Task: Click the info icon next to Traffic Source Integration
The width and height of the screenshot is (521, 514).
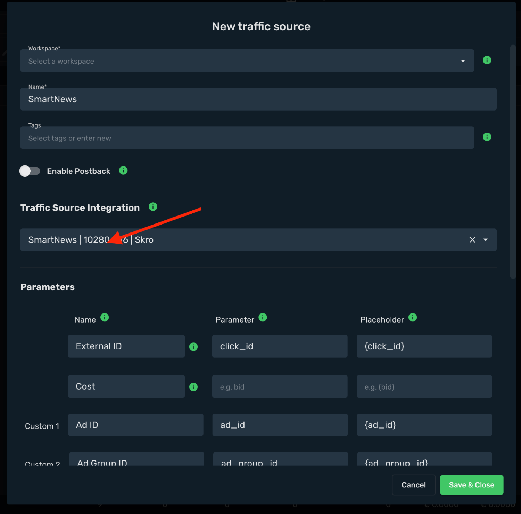Action: tap(153, 207)
